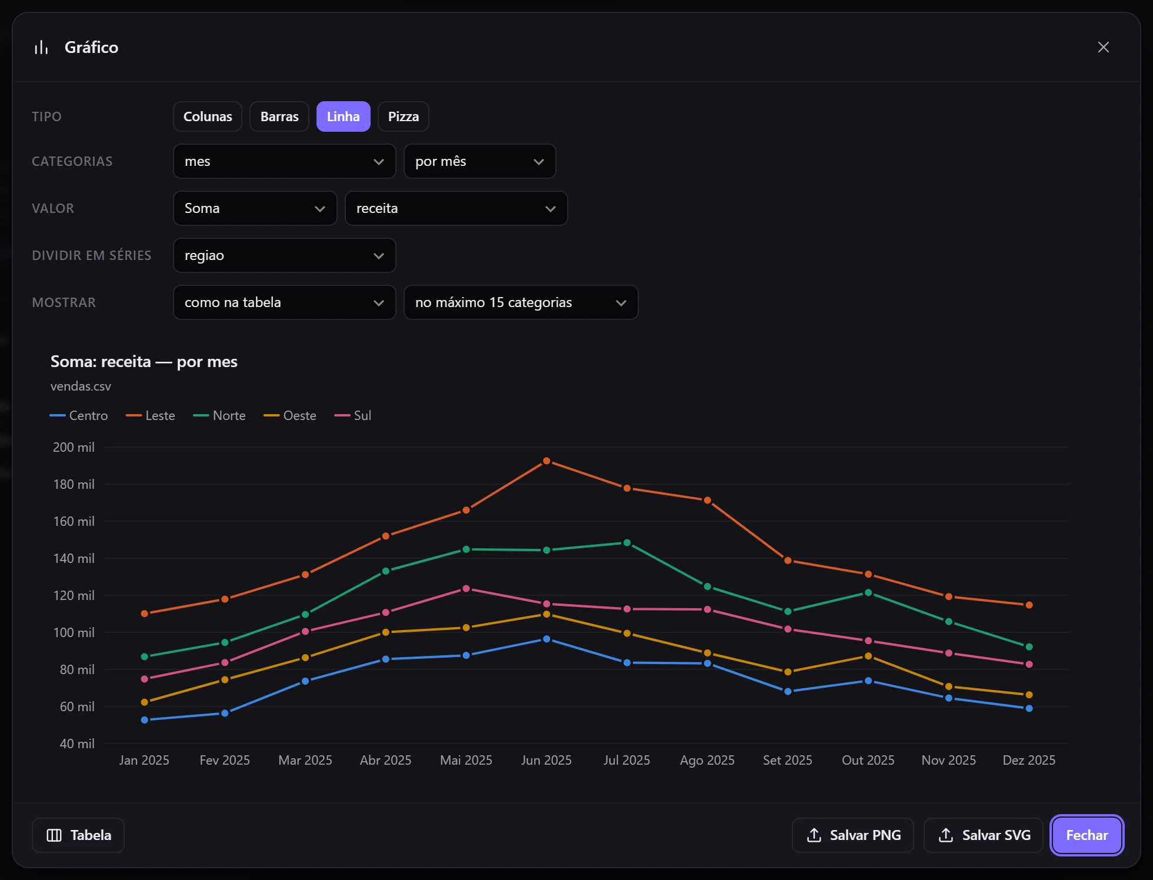This screenshot has width=1153, height=880.
Task: Click the table icon in the Tabela button
Action: [x=54, y=835]
